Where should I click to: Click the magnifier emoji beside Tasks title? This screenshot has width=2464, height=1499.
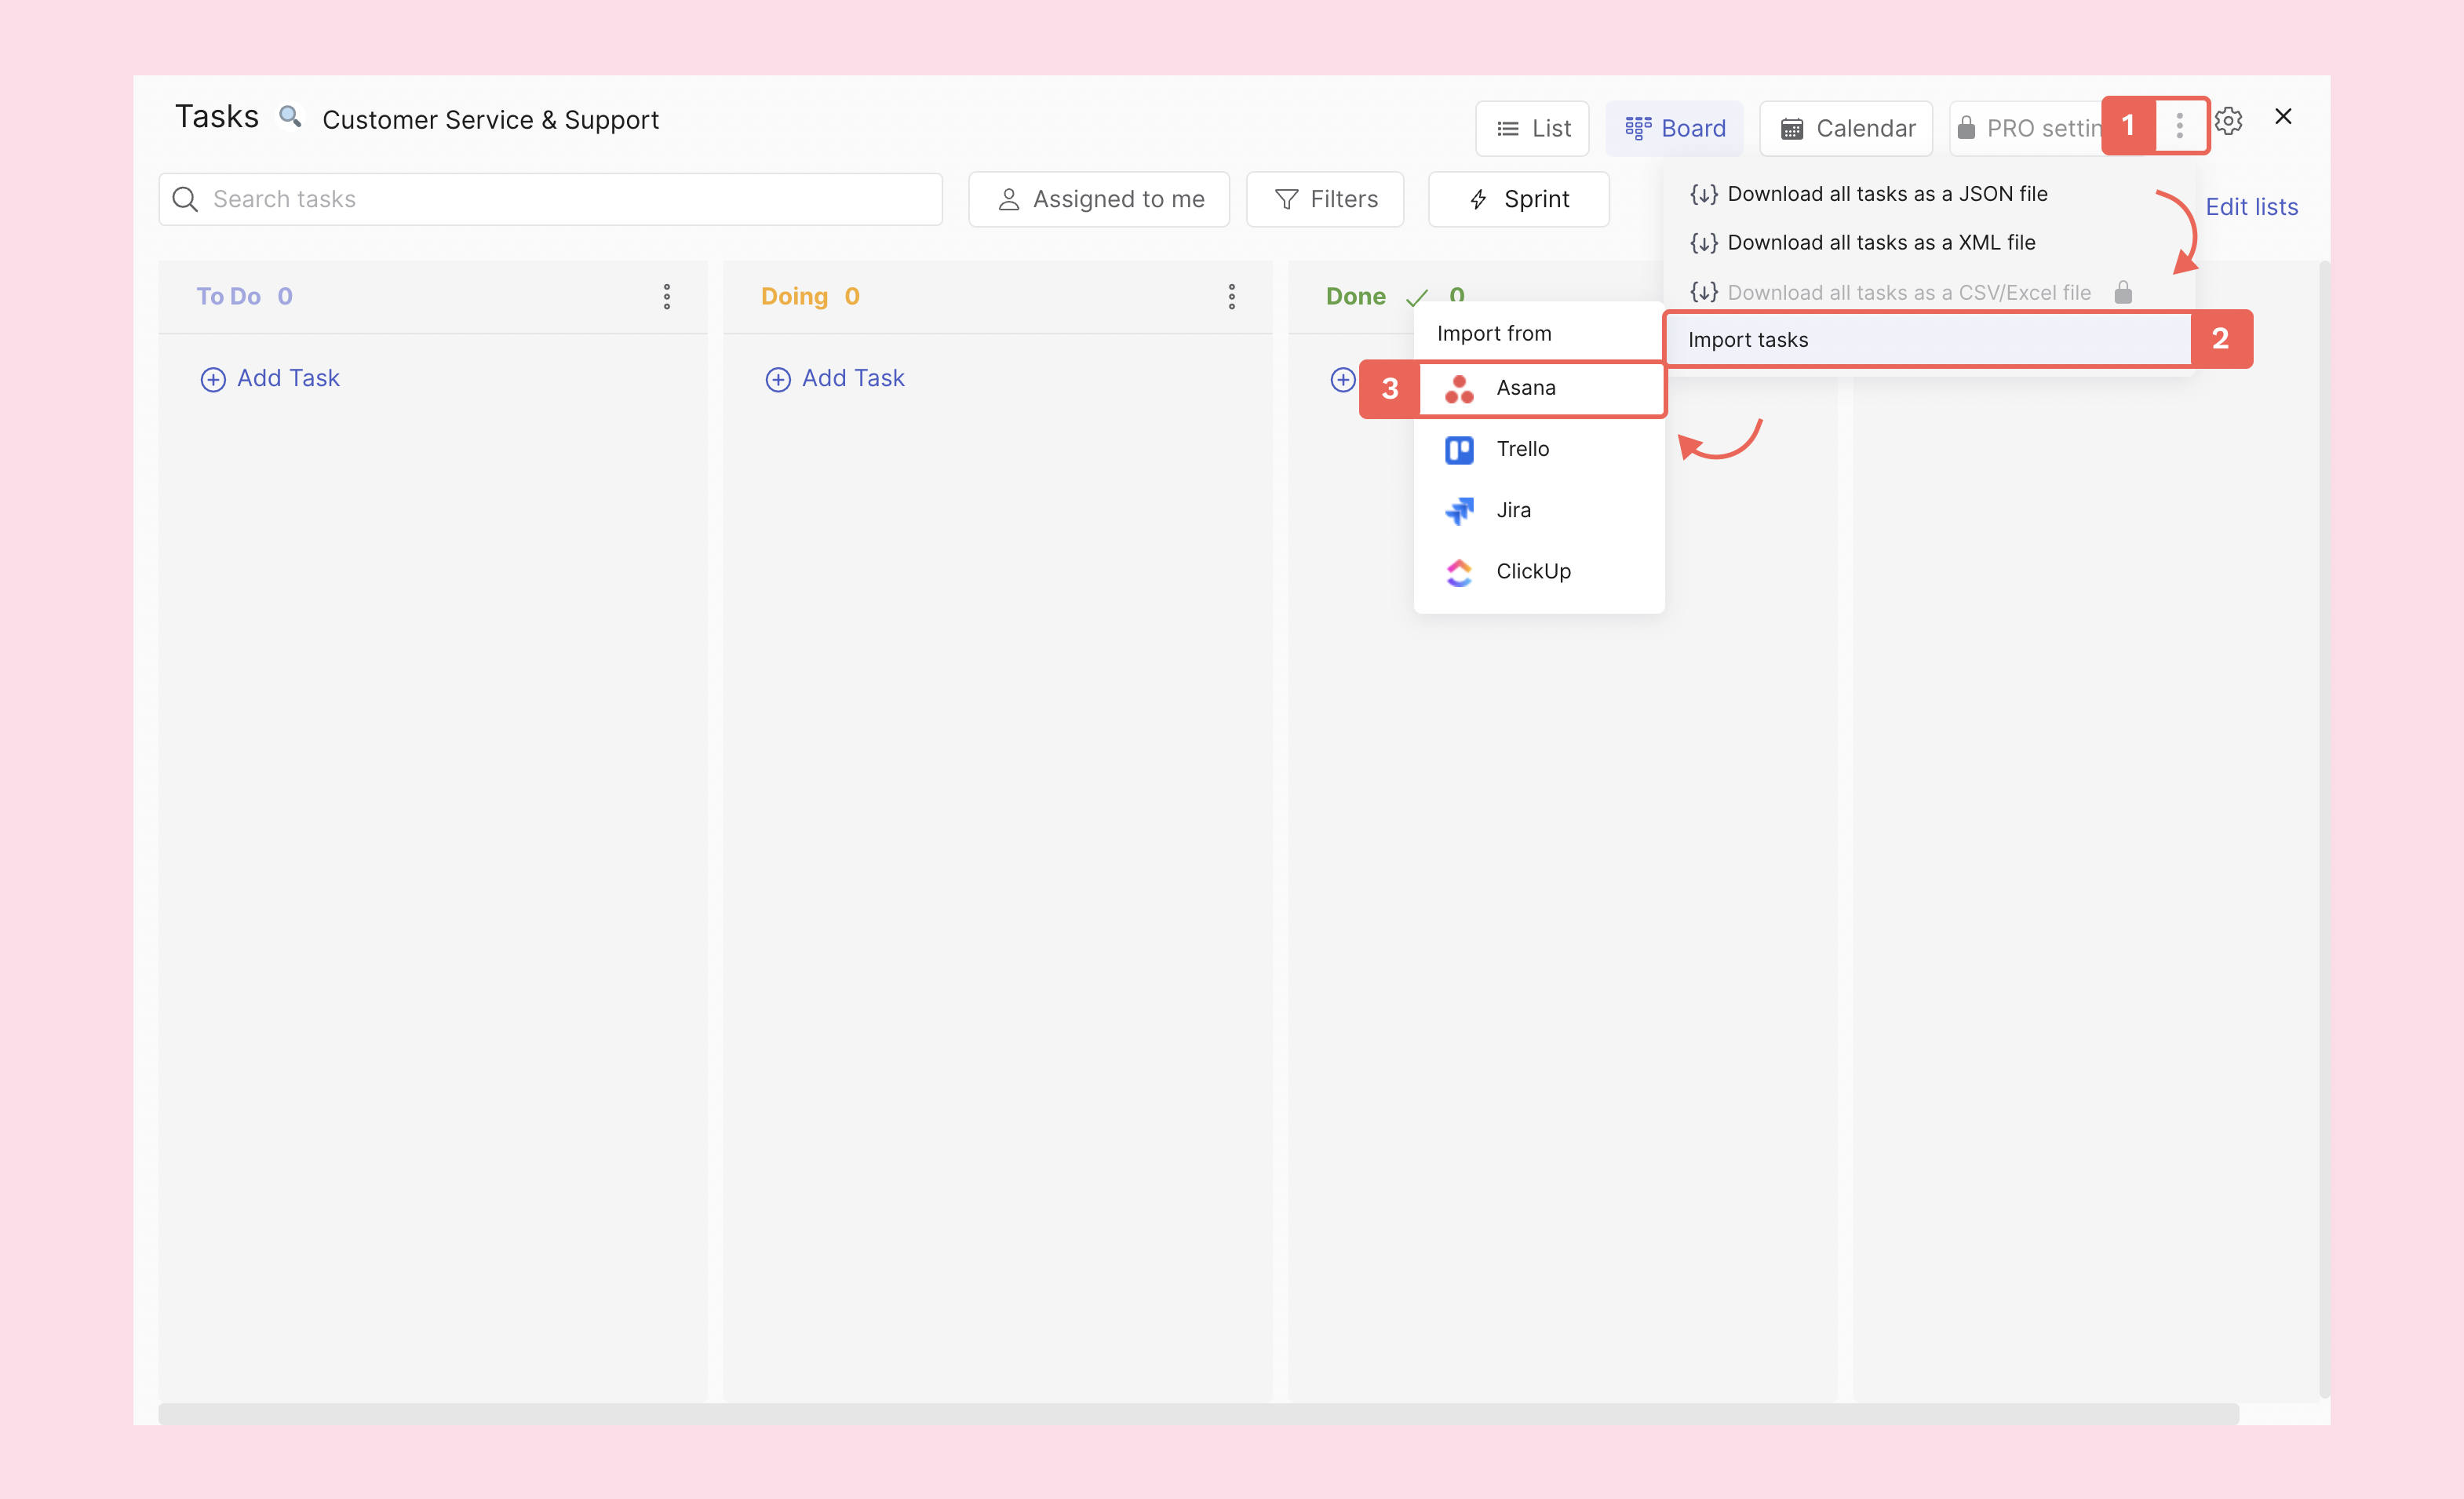(290, 117)
